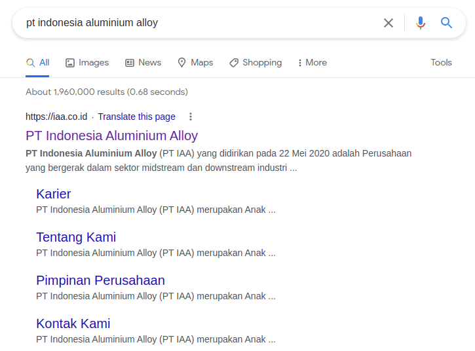Click inside the search text field
475x351 pixels.
pos(197,23)
